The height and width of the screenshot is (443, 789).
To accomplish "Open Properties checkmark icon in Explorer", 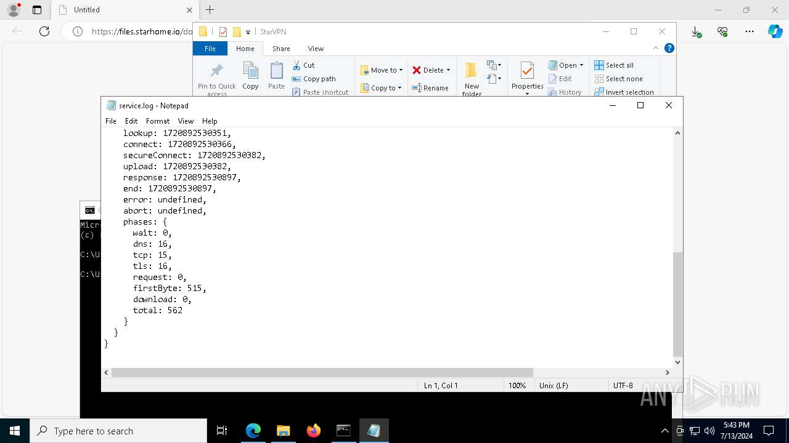I will coord(527,71).
